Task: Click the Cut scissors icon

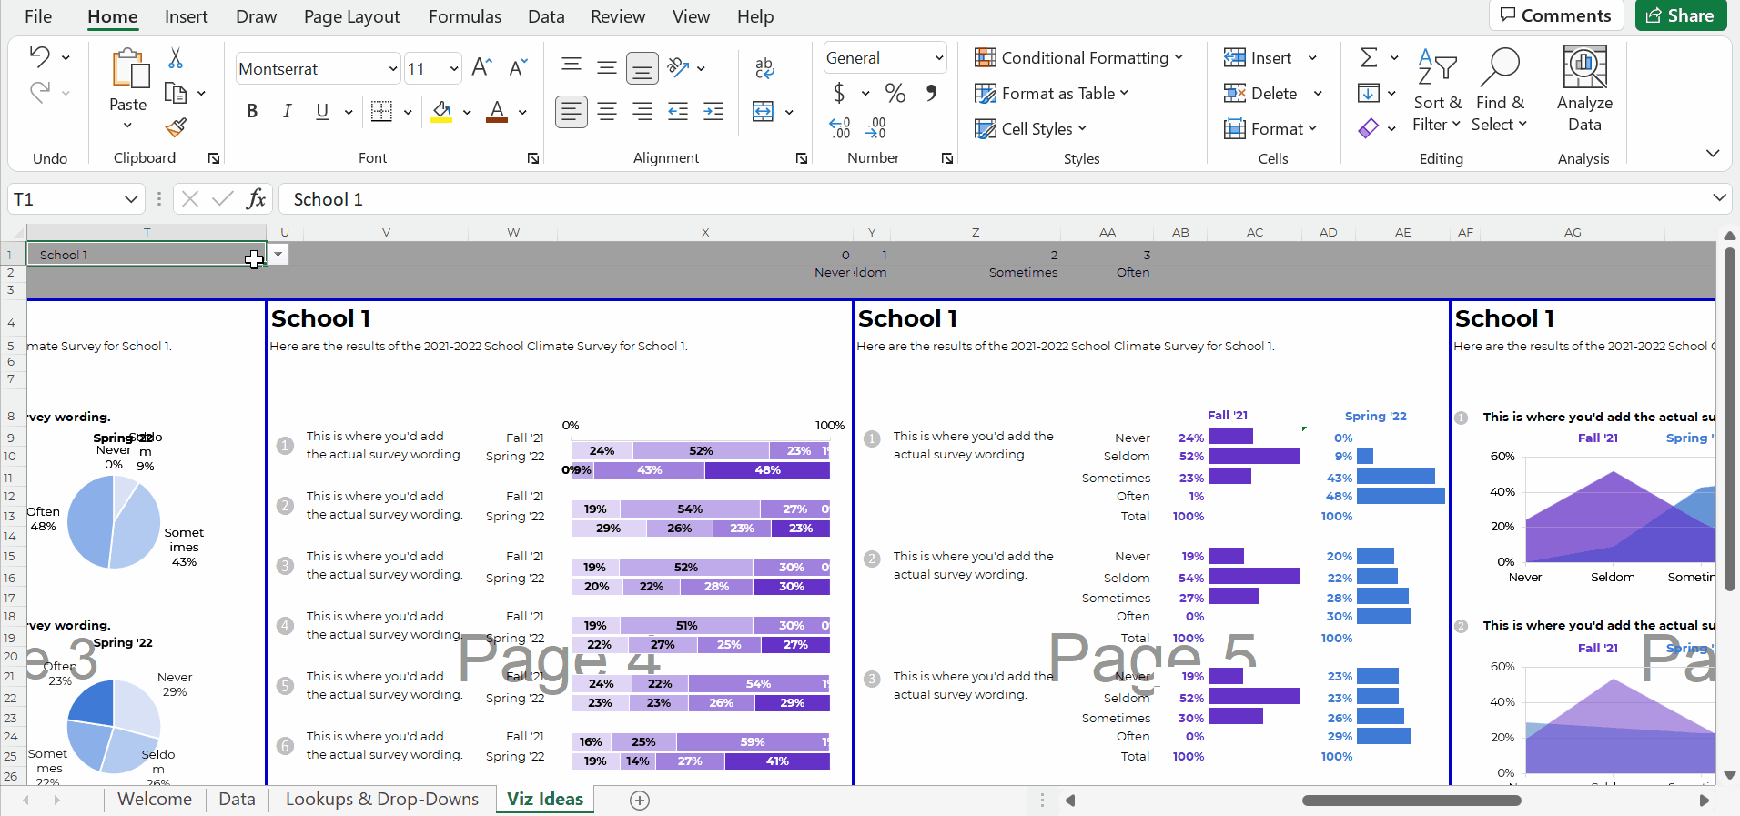Action: point(176,59)
